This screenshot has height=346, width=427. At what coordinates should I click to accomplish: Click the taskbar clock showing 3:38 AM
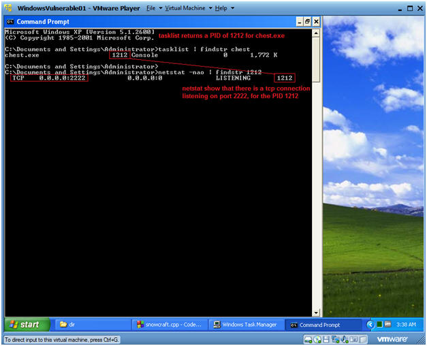(406, 324)
